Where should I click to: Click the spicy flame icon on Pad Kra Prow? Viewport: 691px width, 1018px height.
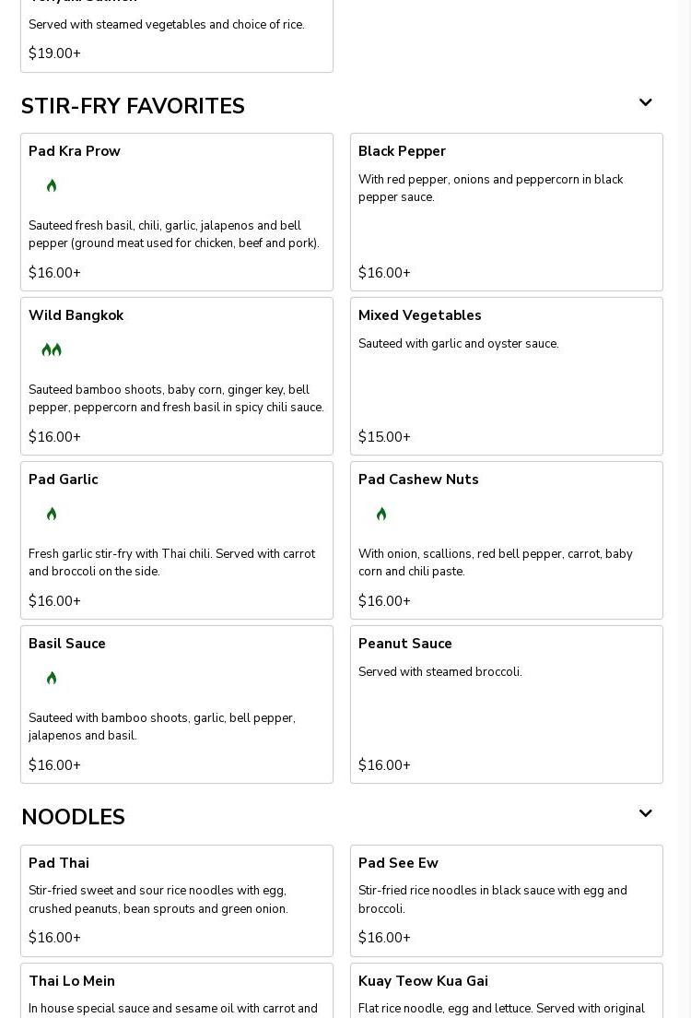(52, 186)
